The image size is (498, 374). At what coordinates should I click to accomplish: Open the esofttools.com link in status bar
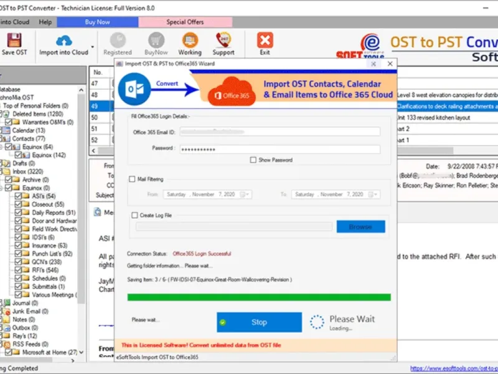(454, 368)
